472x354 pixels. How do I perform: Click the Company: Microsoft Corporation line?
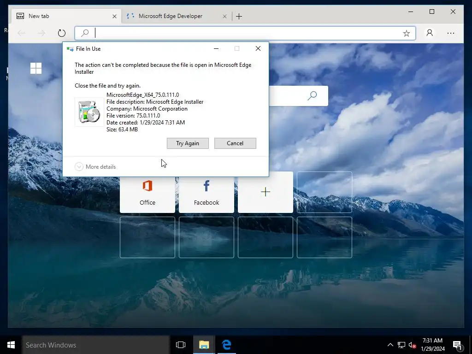[x=147, y=109]
